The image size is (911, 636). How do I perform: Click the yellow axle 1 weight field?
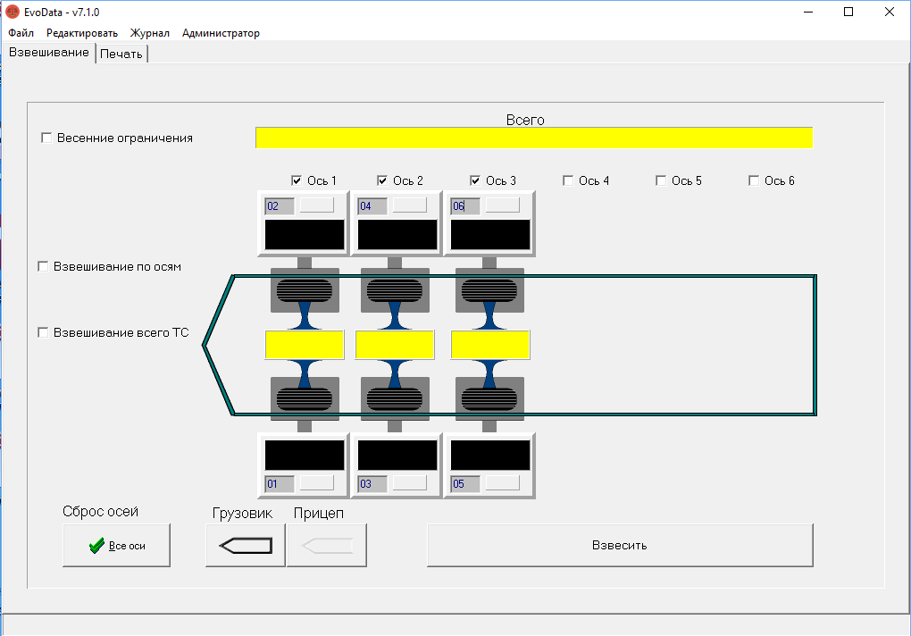click(x=305, y=345)
